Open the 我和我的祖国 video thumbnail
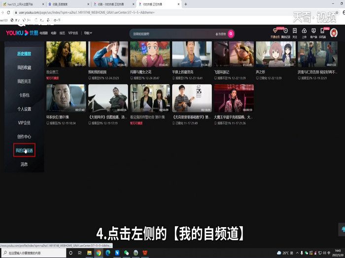Screen dimensions: 345x258 point(108,54)
